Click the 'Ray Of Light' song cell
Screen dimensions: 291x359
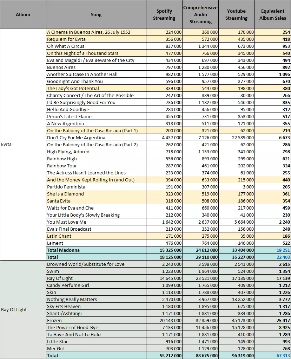coord(96,278)
